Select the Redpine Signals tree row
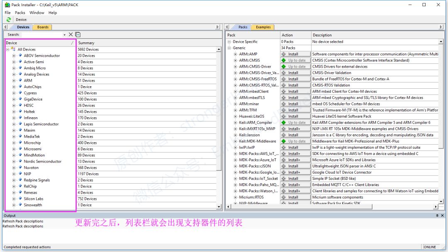448x252 pixels. tap(37, 180)
